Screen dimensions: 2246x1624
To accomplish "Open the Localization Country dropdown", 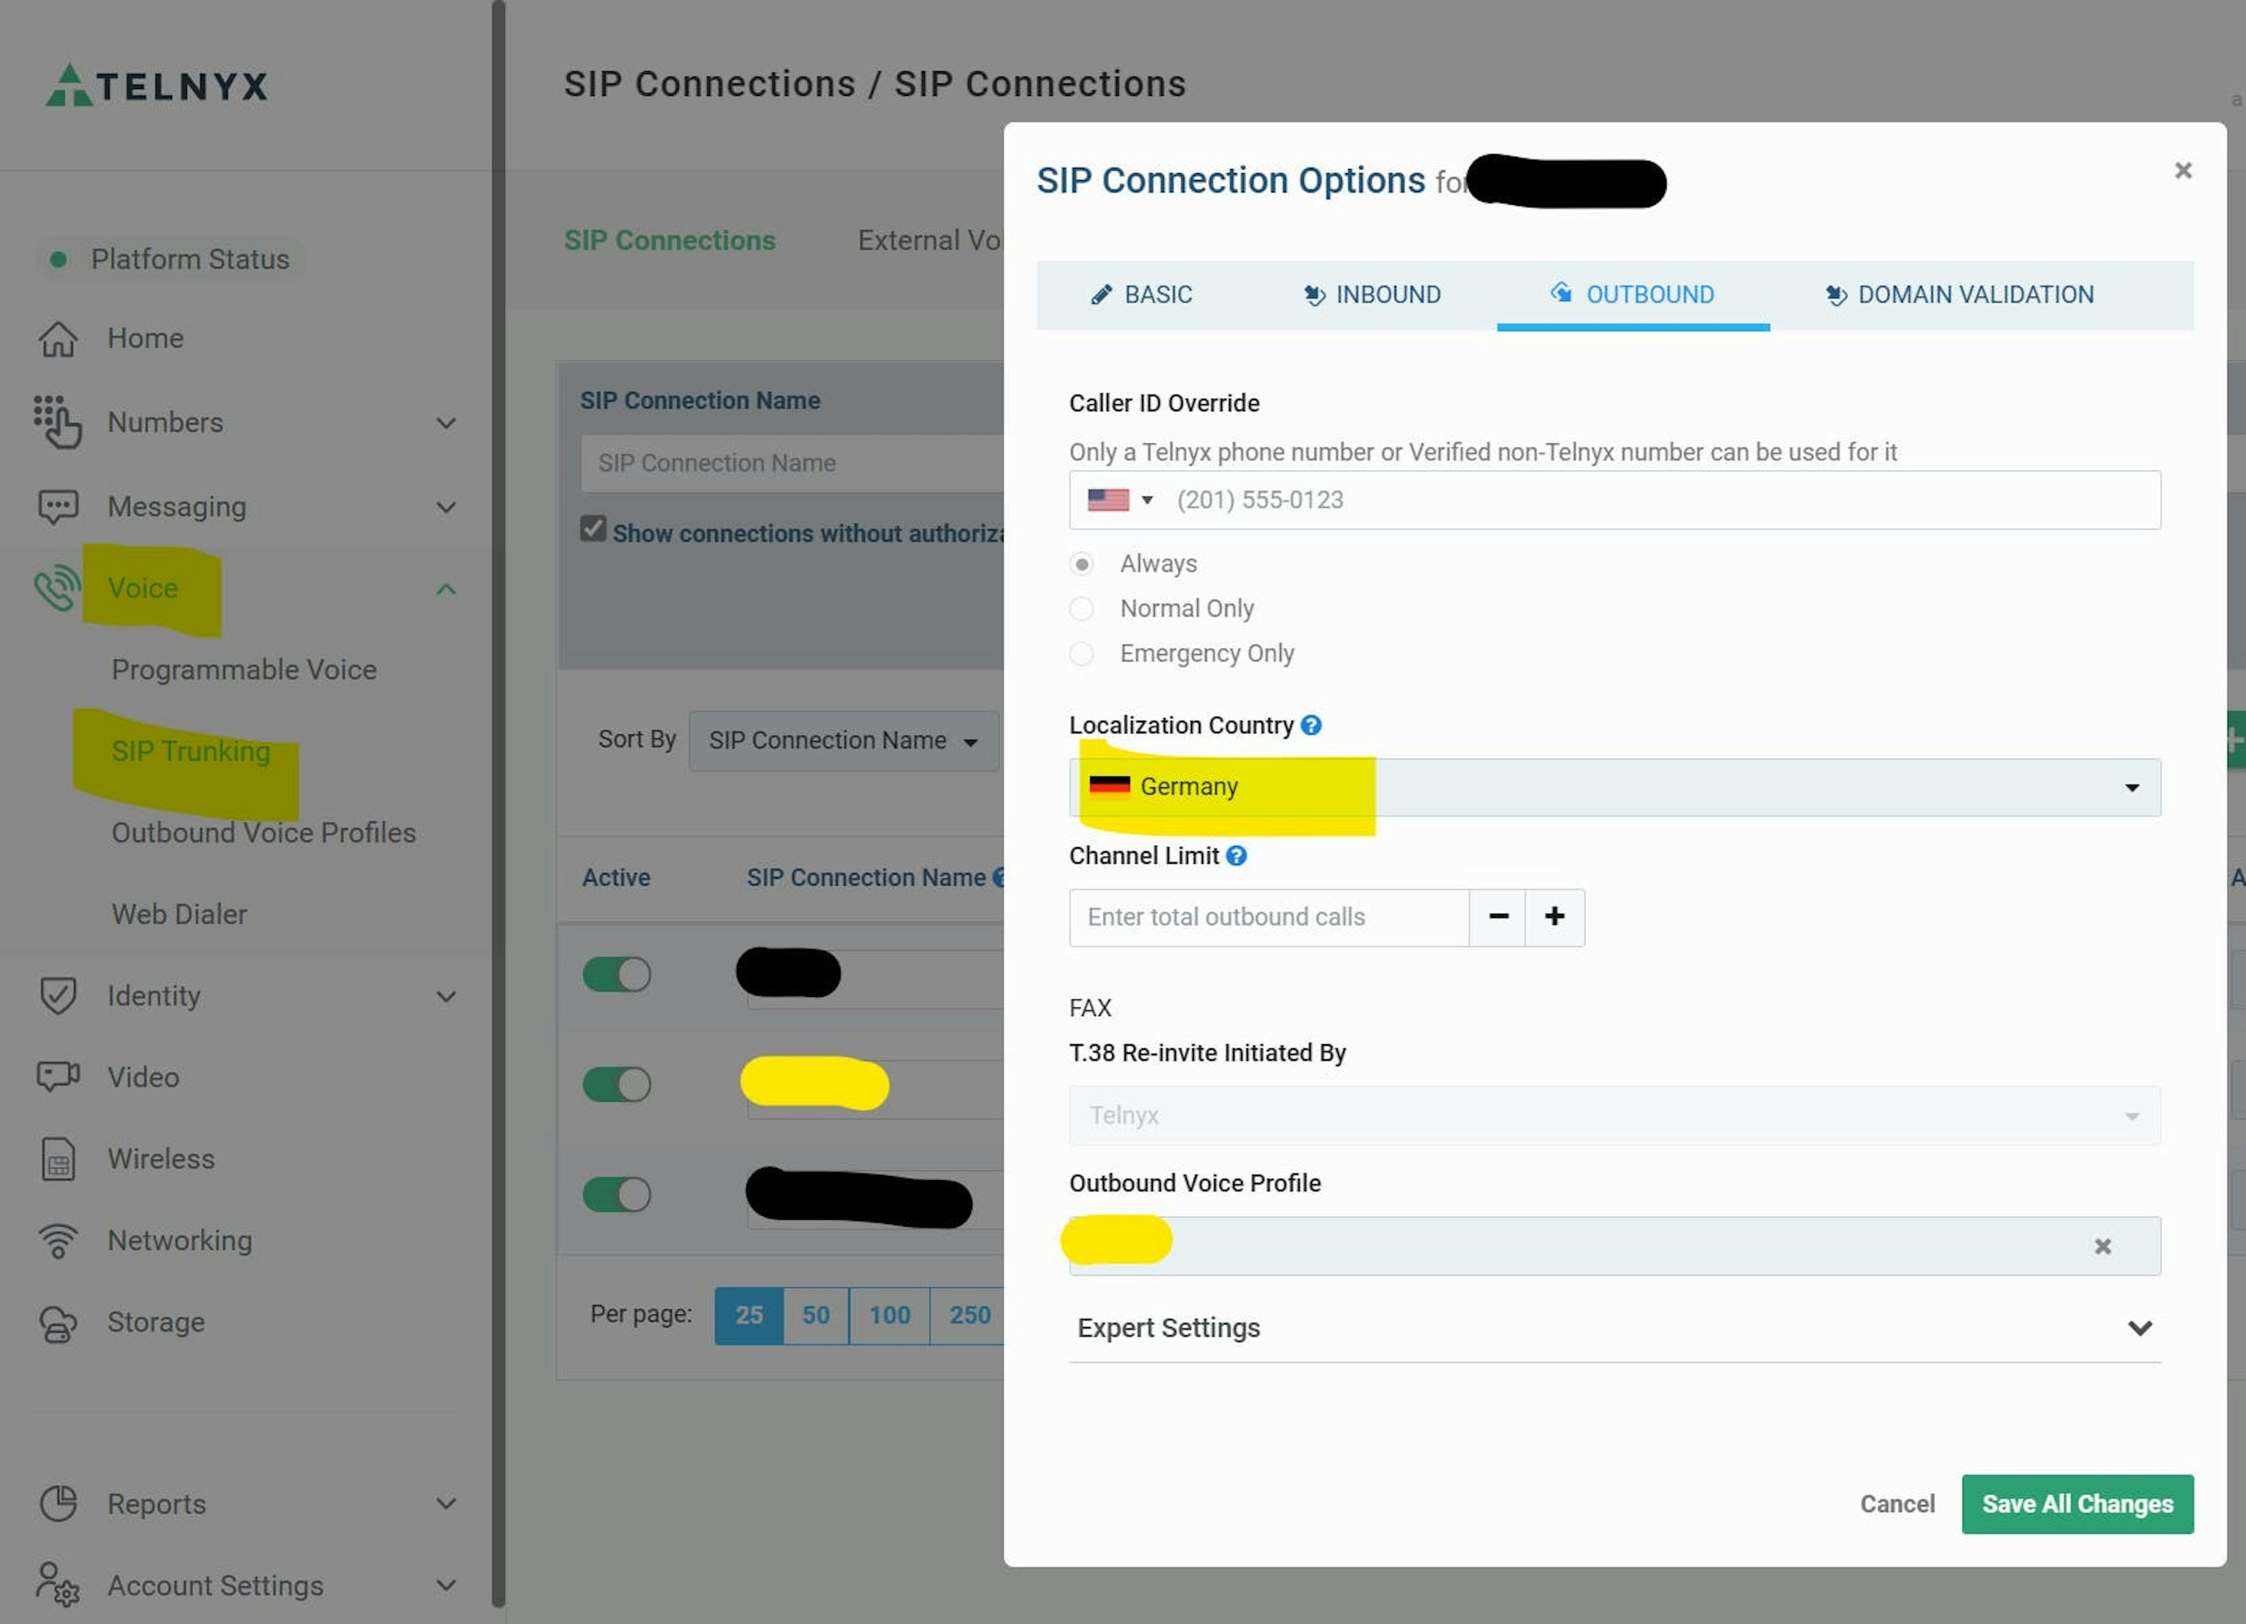I will tap(2131, 787).
